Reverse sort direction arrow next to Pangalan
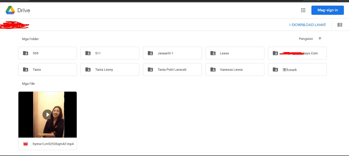Screen dimensions: 349x156 pyautogui.click(x=320, y=39)
